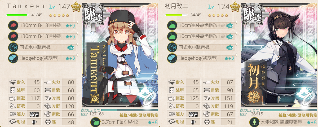Click Tashkent's second 130mm B-13 gun icon
The height and width of the screenshot is (127, 318).
(12, 36)
